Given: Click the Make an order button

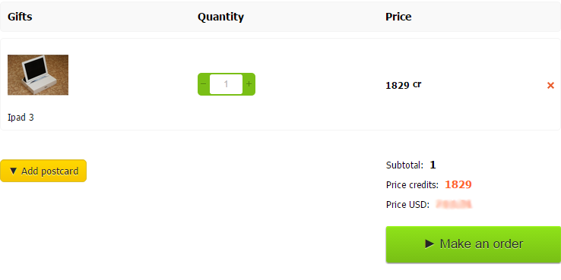Looking at the screenshot, I should (474, 244).
